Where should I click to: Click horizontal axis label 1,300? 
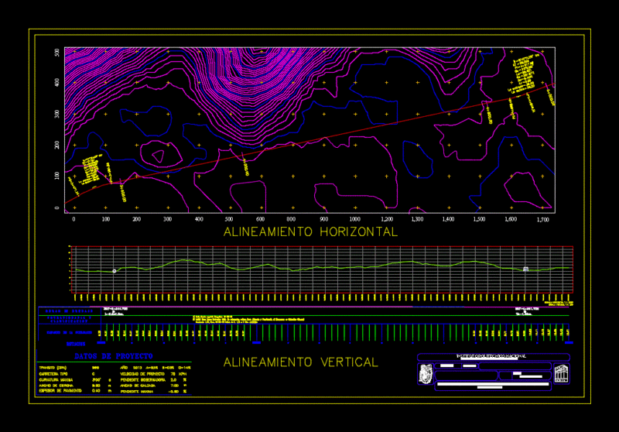417,219
